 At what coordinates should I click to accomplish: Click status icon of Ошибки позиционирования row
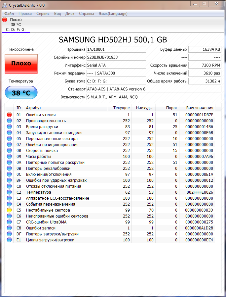(9, 144)
